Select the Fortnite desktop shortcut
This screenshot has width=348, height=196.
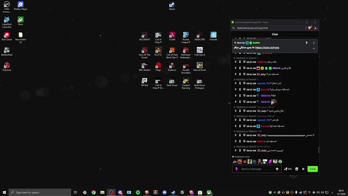tap(213, 36)
